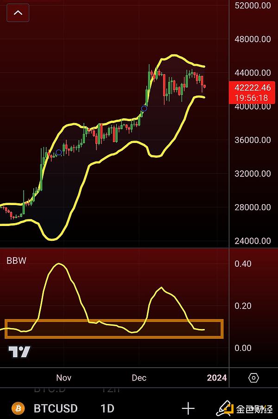Tap the orange Bitcoin symbol icon
Screen dimensions: 278x419
(x=18, y=408)
